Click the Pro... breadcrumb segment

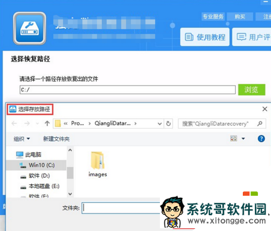(x=78, y=124)
